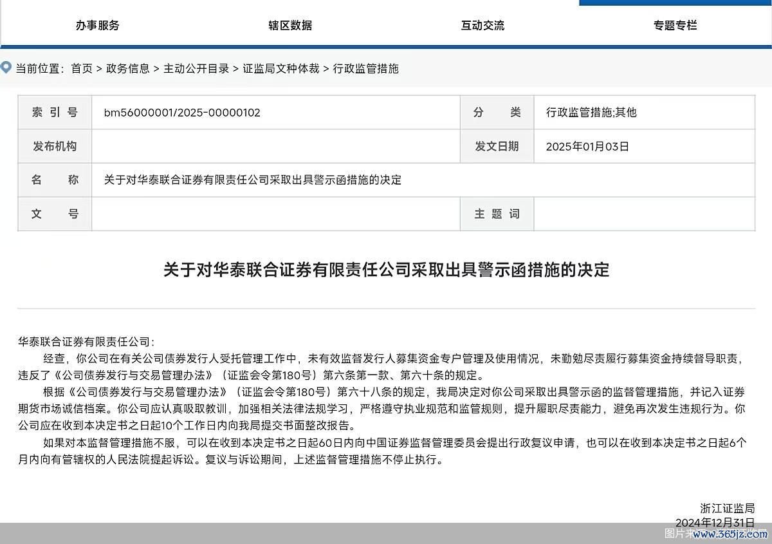This screenshot has width=772, height=544.
Task: Click the 发布机构 label cell
Action: click(x=55, y=146)
